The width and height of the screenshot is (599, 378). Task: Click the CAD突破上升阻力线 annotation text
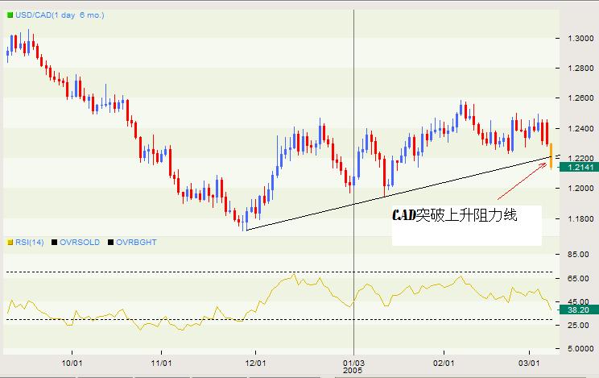pos(455,215)
